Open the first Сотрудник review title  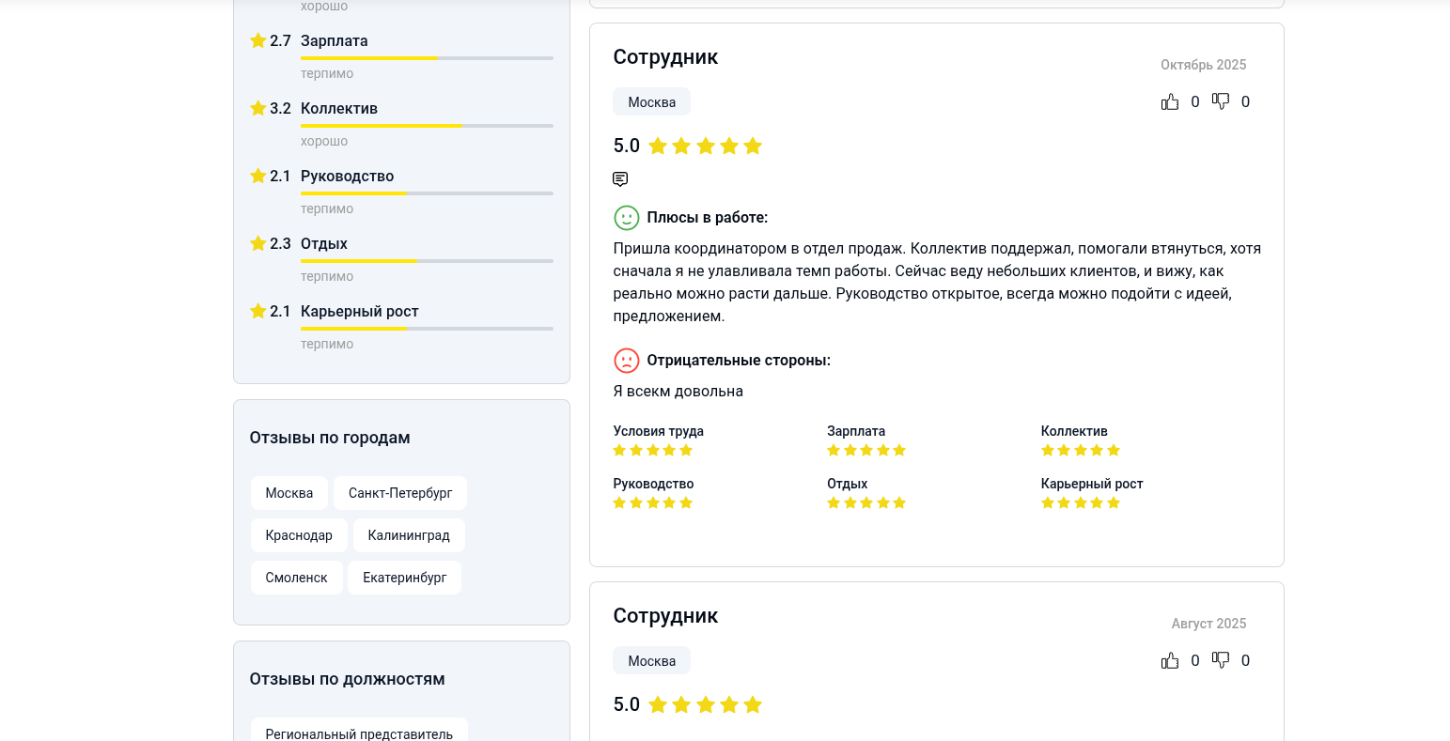click(x=665, y=56)
